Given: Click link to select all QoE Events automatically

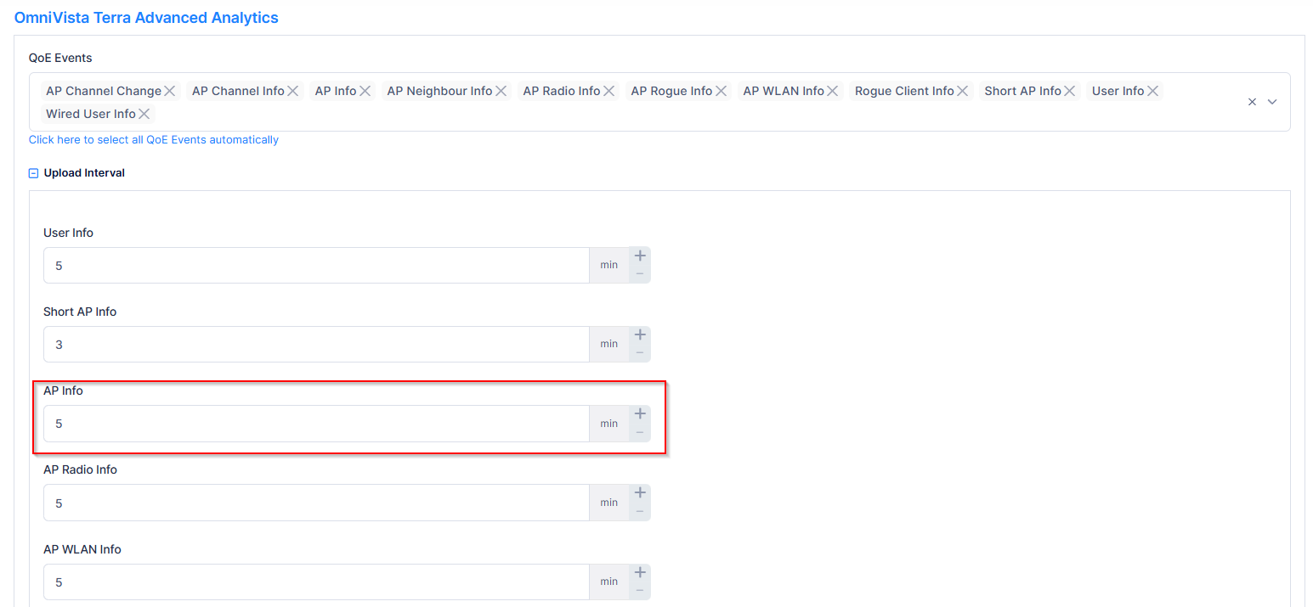Looking at the screenshot, I should click(x=154, y=139).
